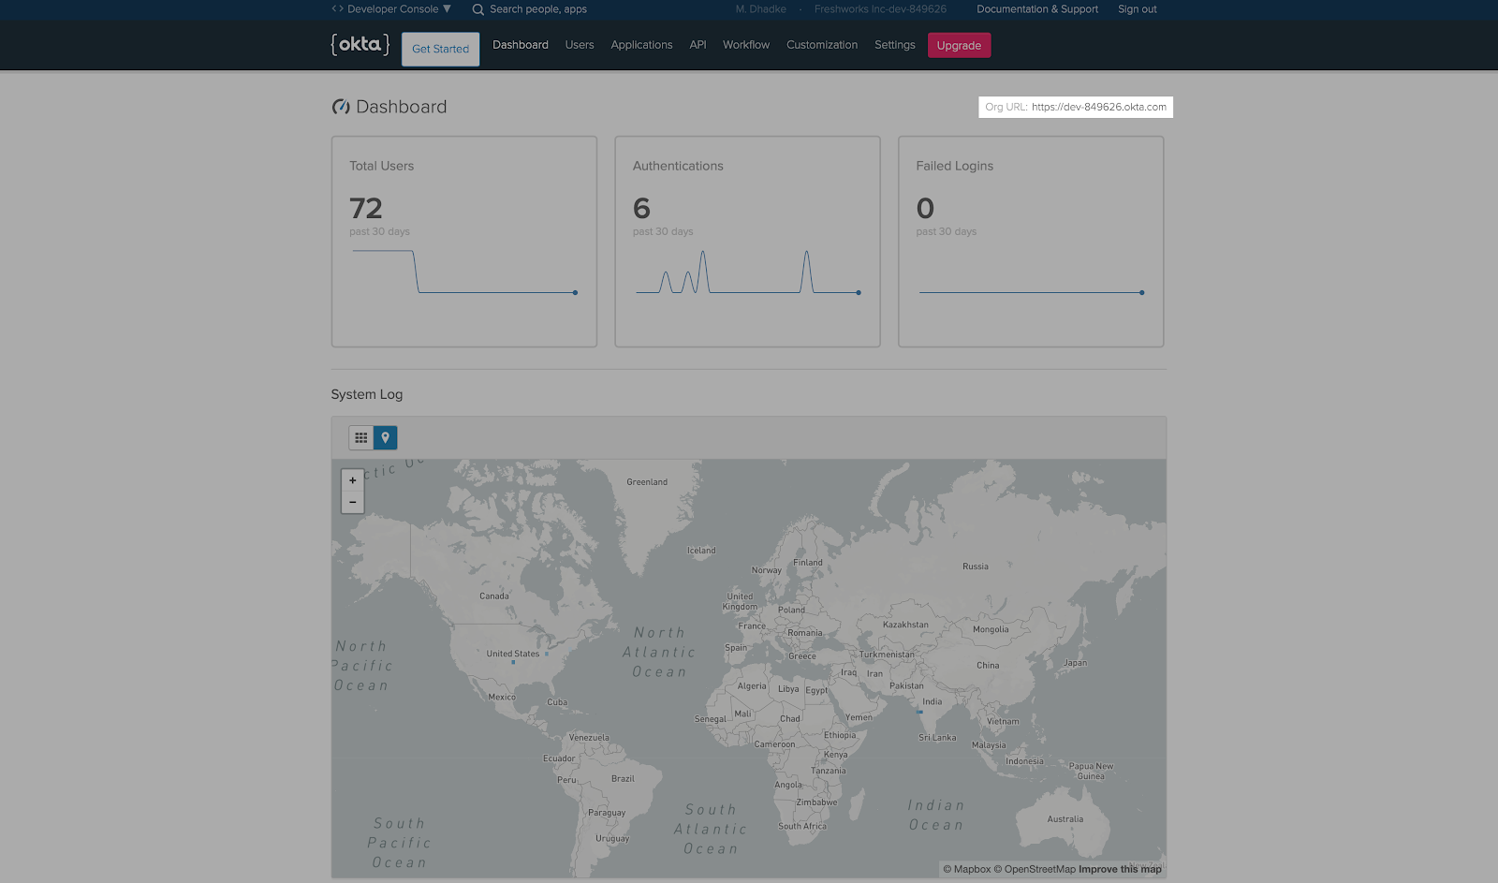Open the Applications menu
Screen dimensions: 1498x883
click(x=641, y=45)
